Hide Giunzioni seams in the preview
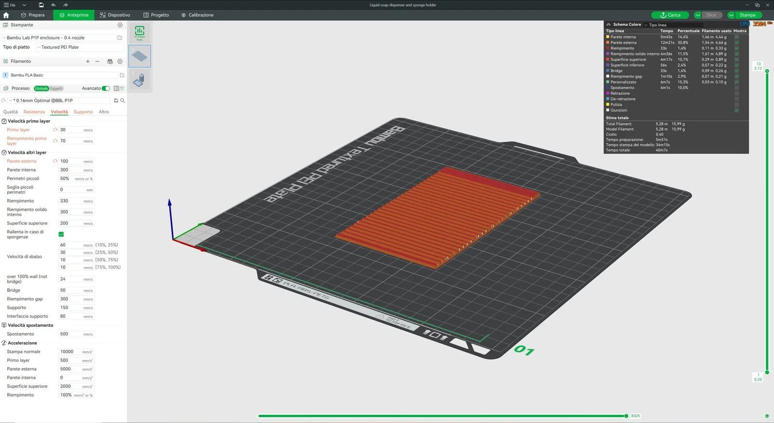The height and width of the screenshot is (423, 774). 737,110
